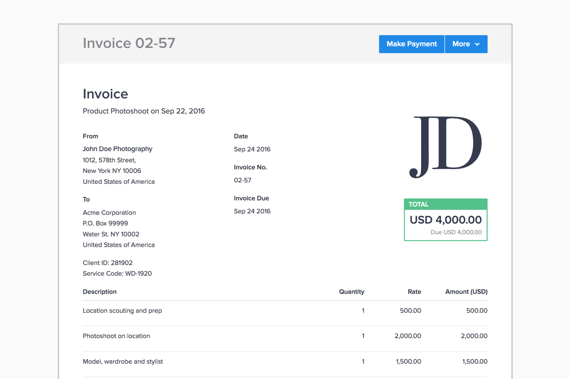Click the Description column header

coord(100,292)
